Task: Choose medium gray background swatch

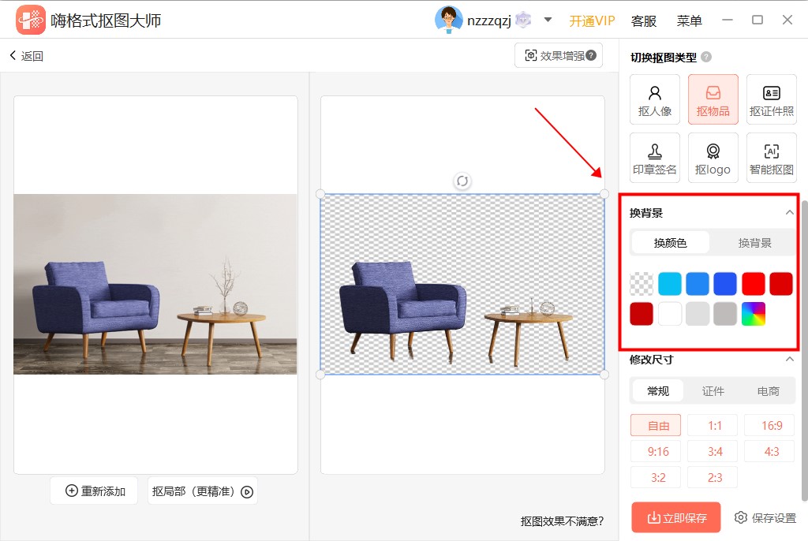Action: pyautogui.click(x=725, y=314)
